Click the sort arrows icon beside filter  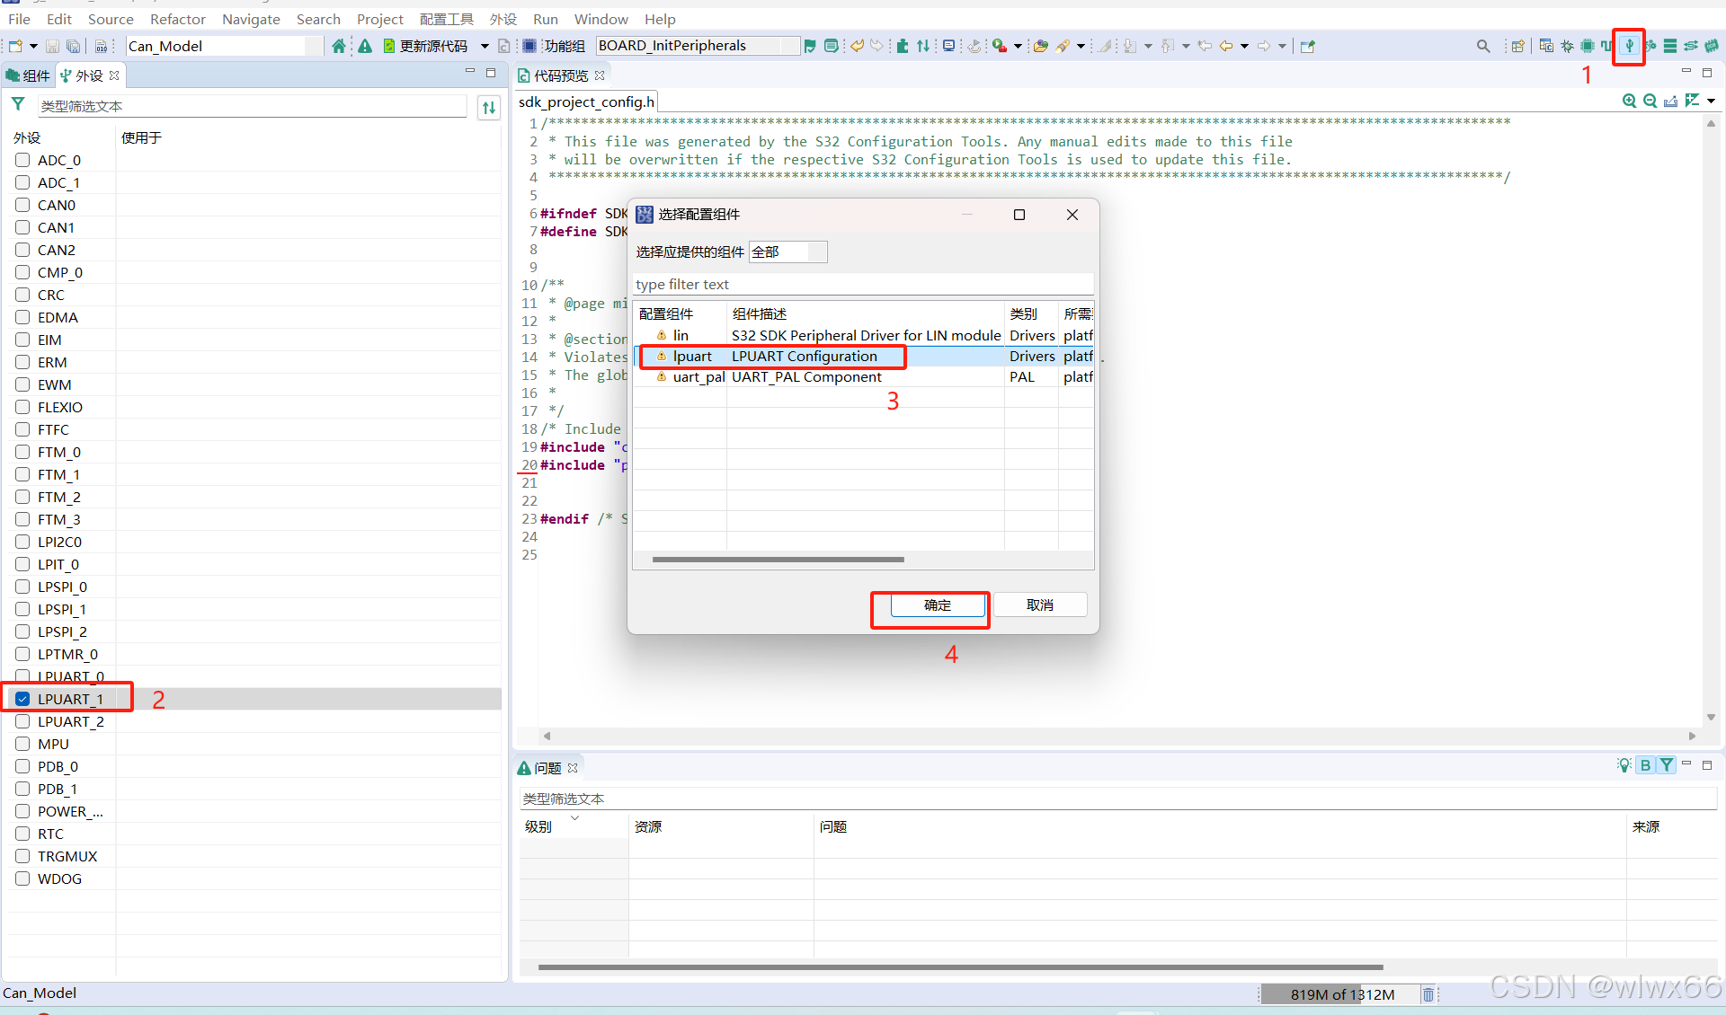pyautogui.click(x=488, y=108)
